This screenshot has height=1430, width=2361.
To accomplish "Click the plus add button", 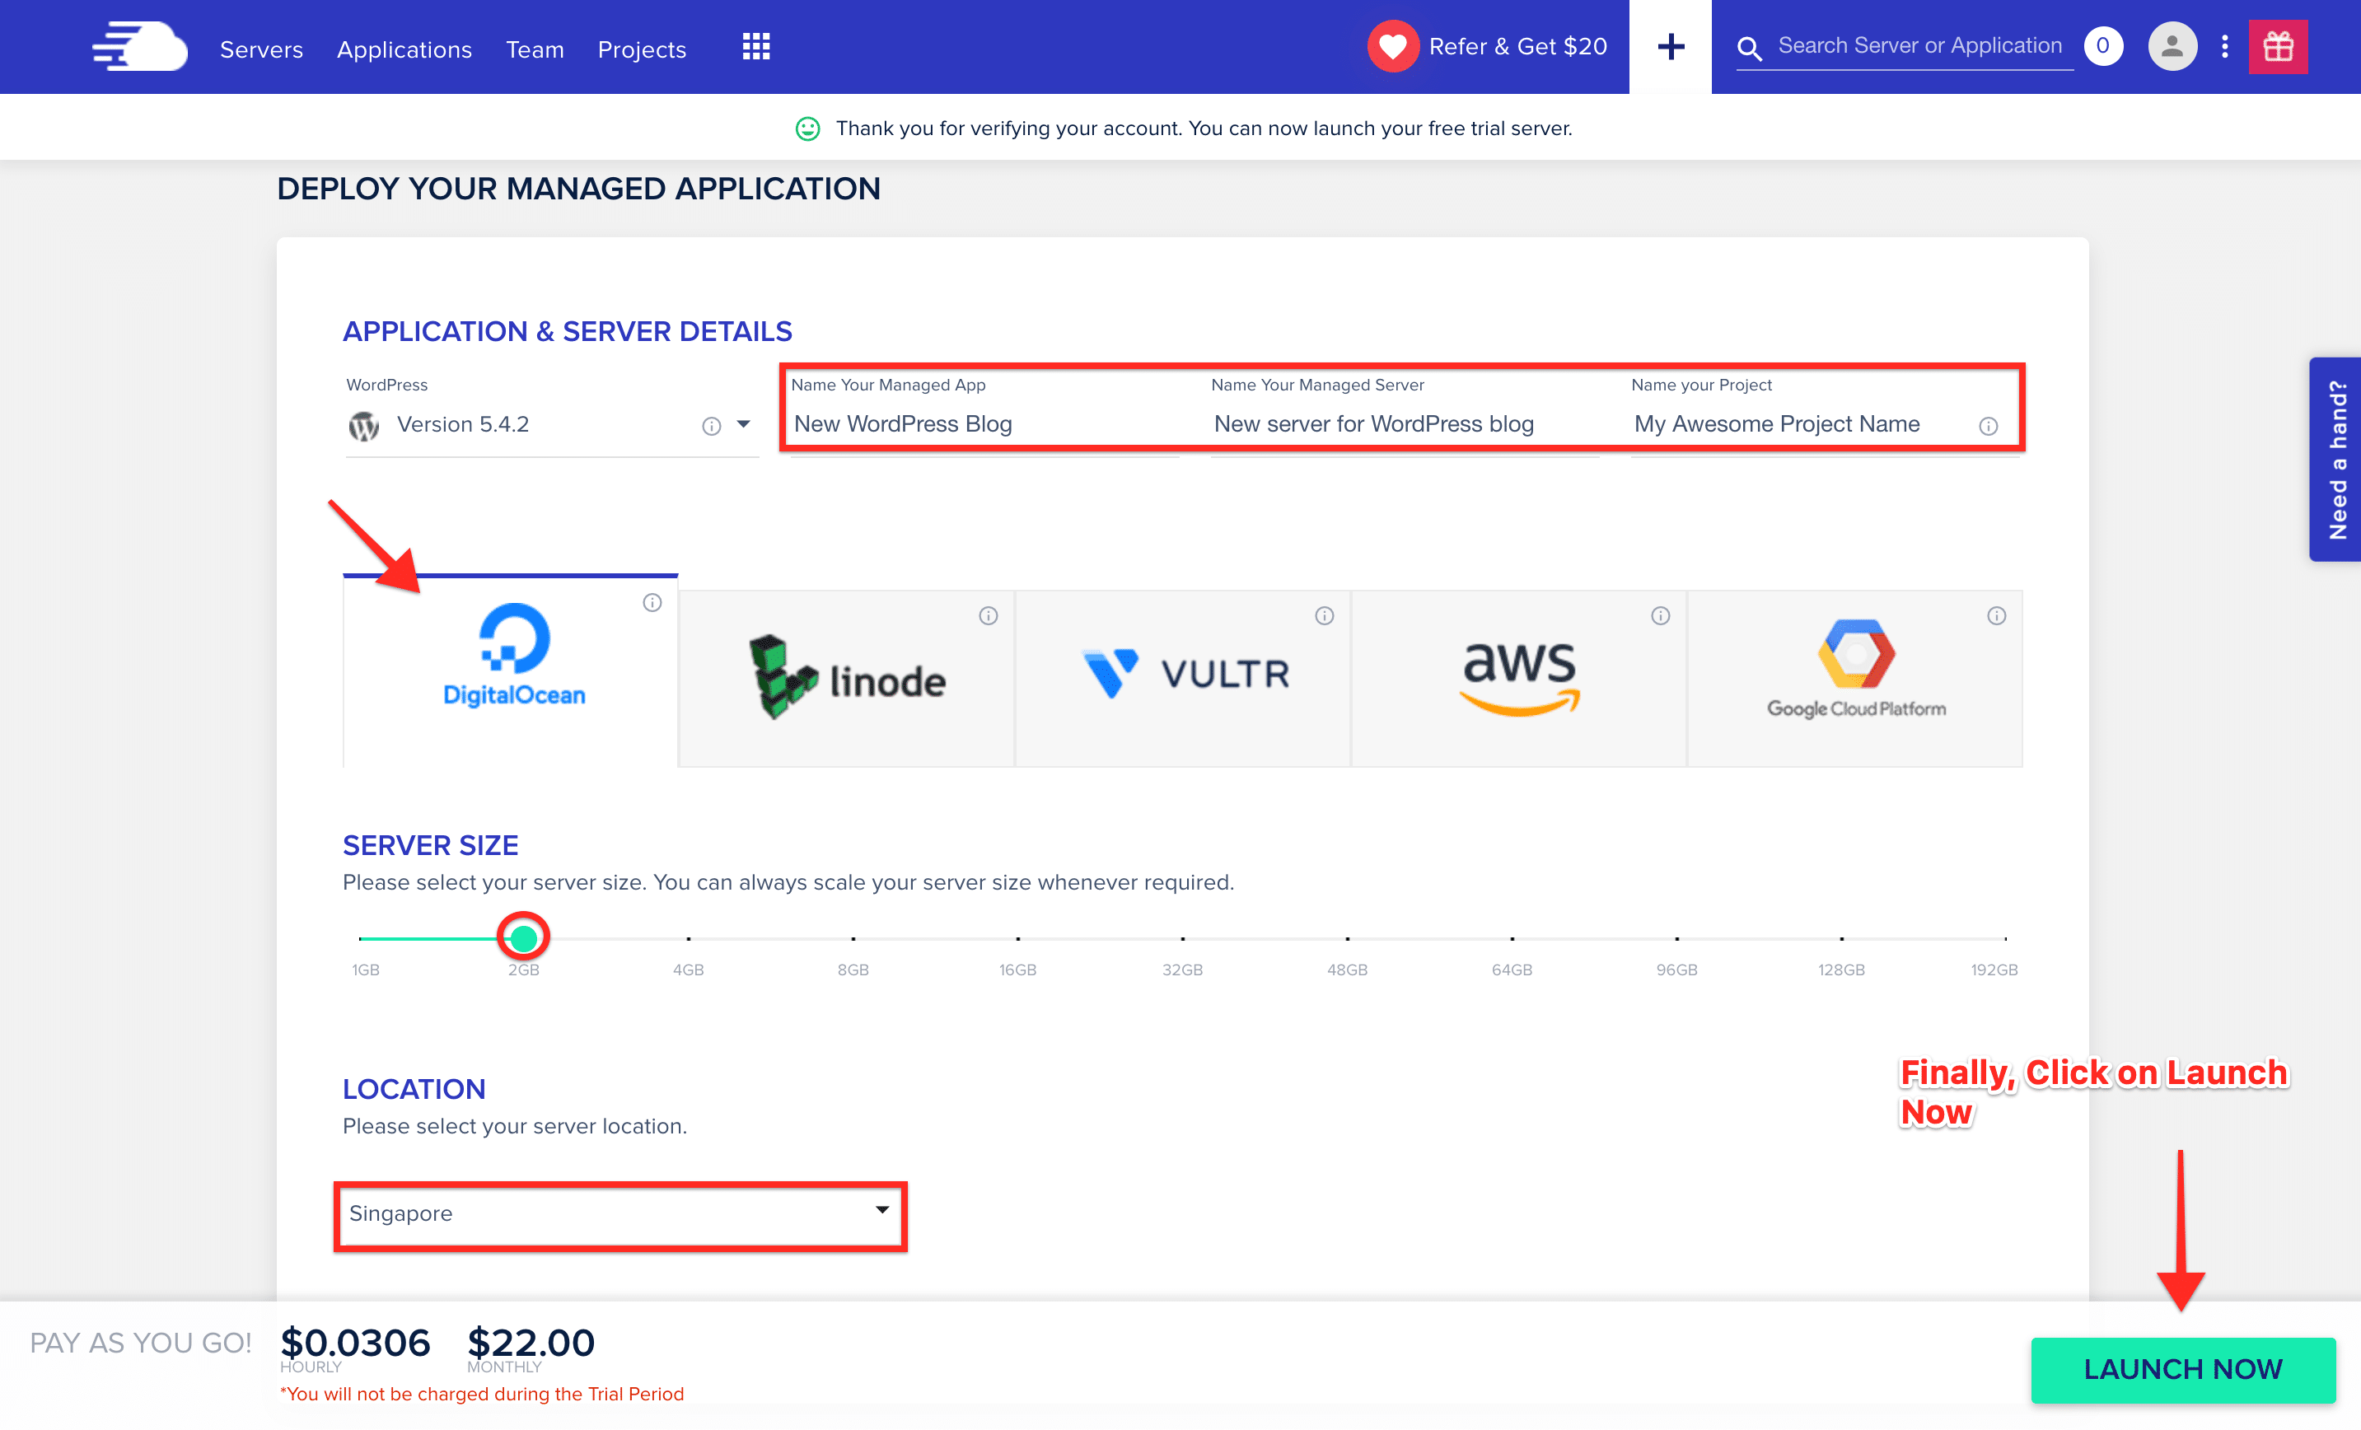I will coord(1670,46).
